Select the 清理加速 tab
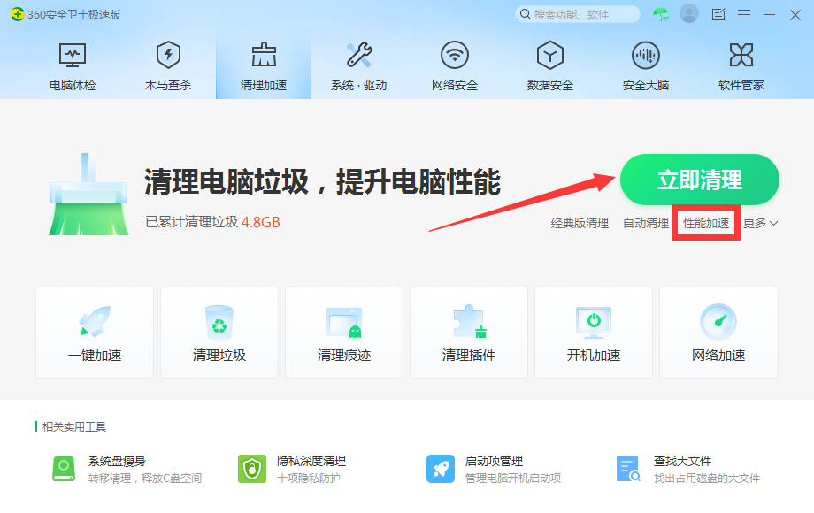This screenshot has height=513, width=814. tap(264, 66)
